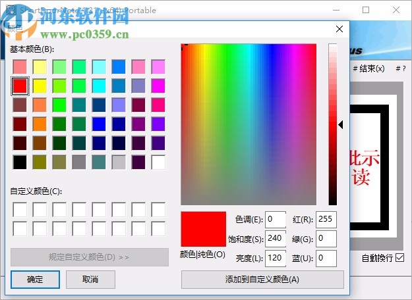Select the first custom color slot

20,209
